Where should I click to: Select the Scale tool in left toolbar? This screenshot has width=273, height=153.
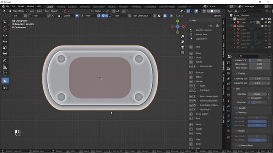click(5, 48)
